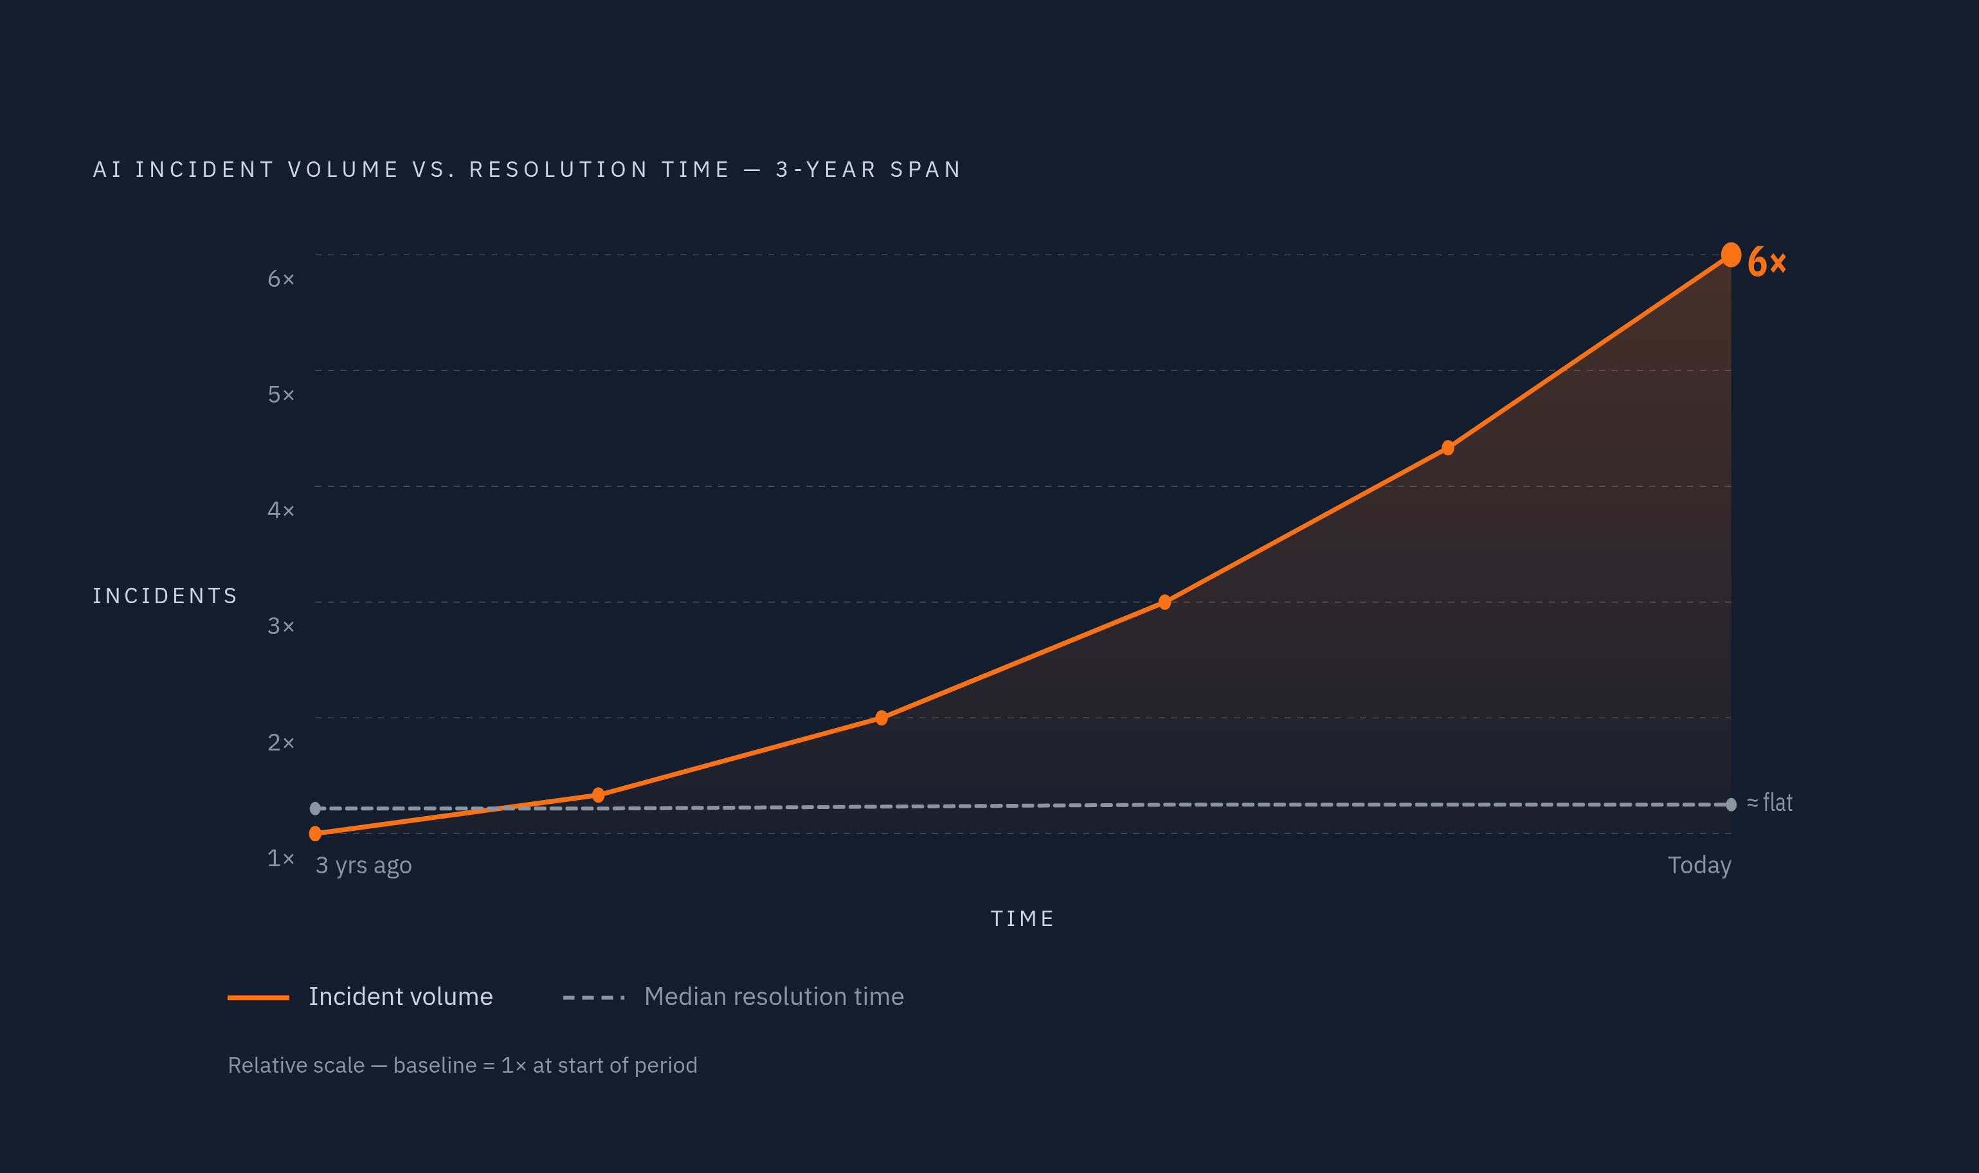The height and width of the screenshot is (1173, 1979).
Task: Click the orange data point just above the dashed line
Action: click(x=598, y=795)
